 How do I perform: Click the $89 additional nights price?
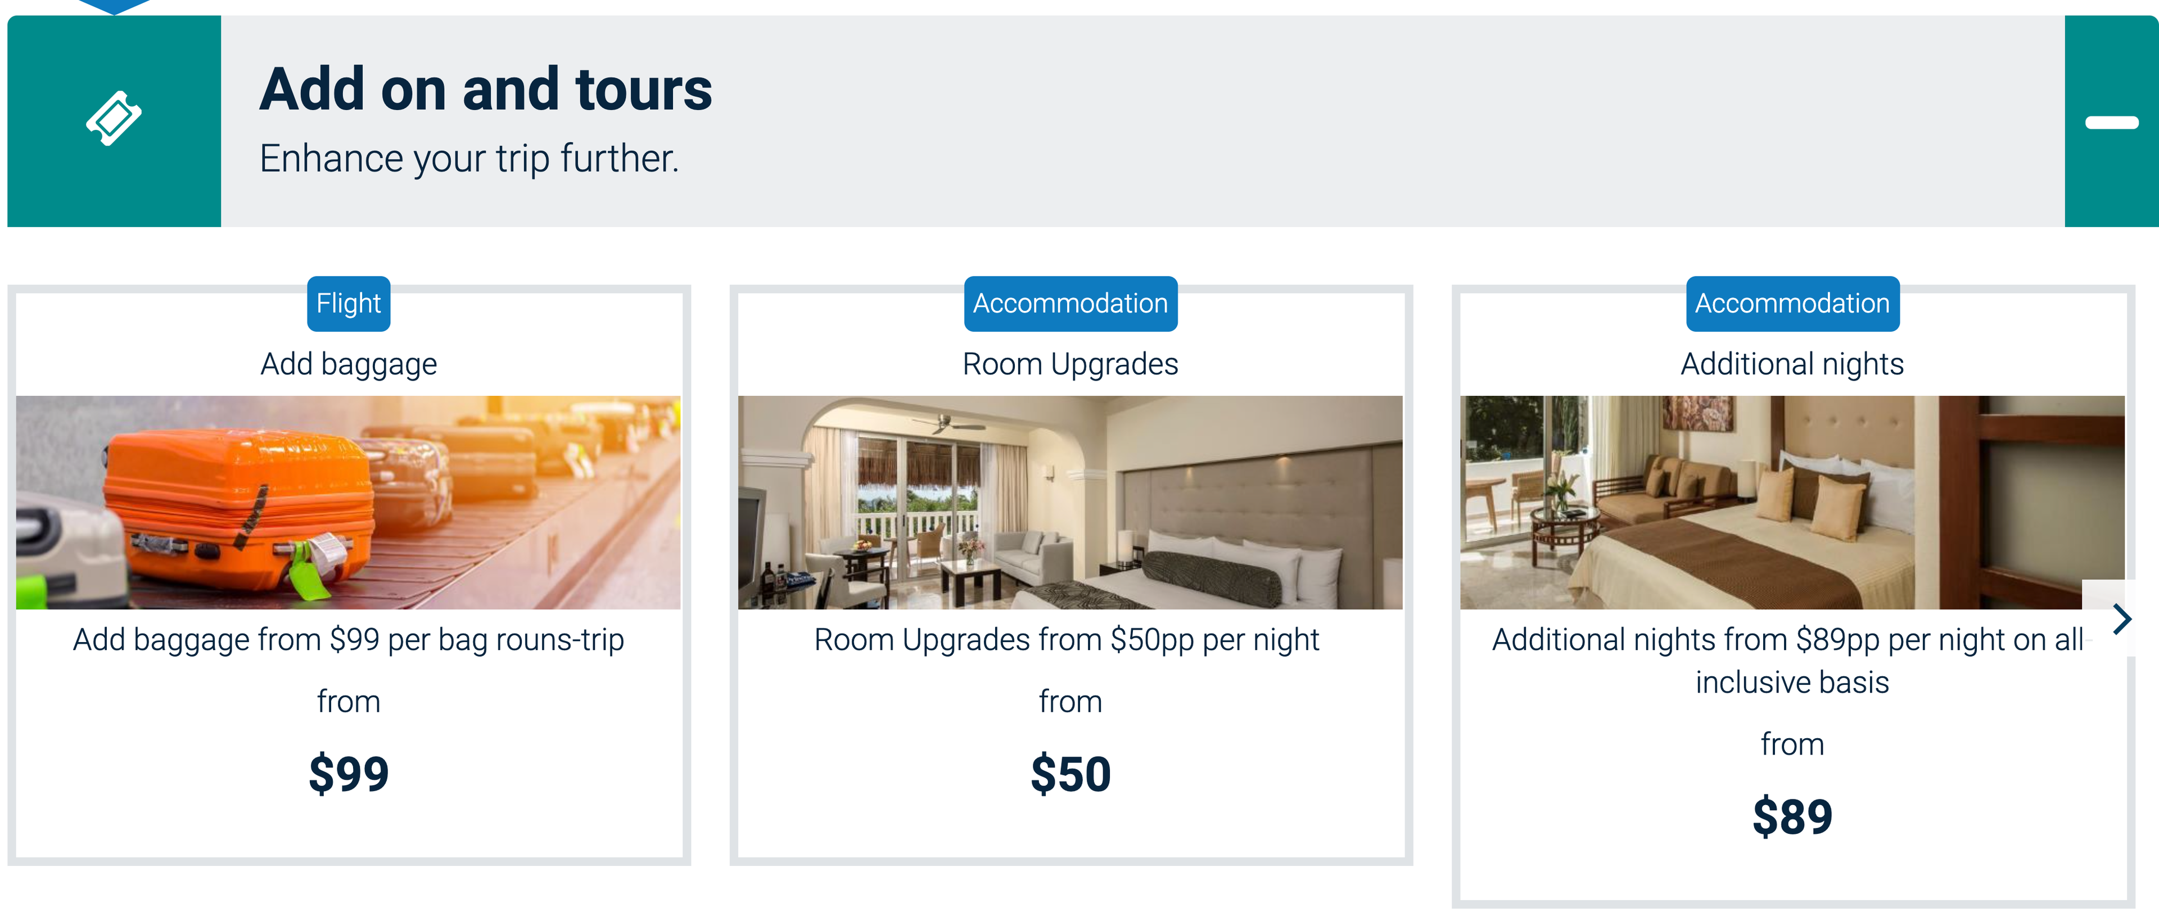click(x=1792, y=816)
